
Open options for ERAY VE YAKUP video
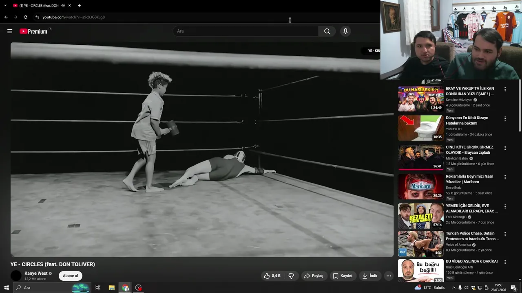pos(505,90)
